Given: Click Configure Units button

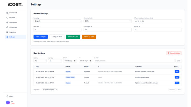Looking at the screenshot, I should (57, 37).
